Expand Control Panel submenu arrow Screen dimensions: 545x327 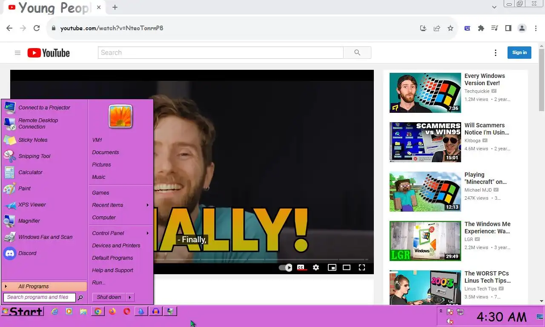[148, 233]
